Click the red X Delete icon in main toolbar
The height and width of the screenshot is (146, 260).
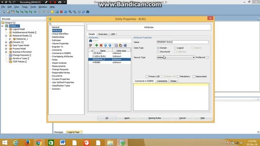pos(61,12)
